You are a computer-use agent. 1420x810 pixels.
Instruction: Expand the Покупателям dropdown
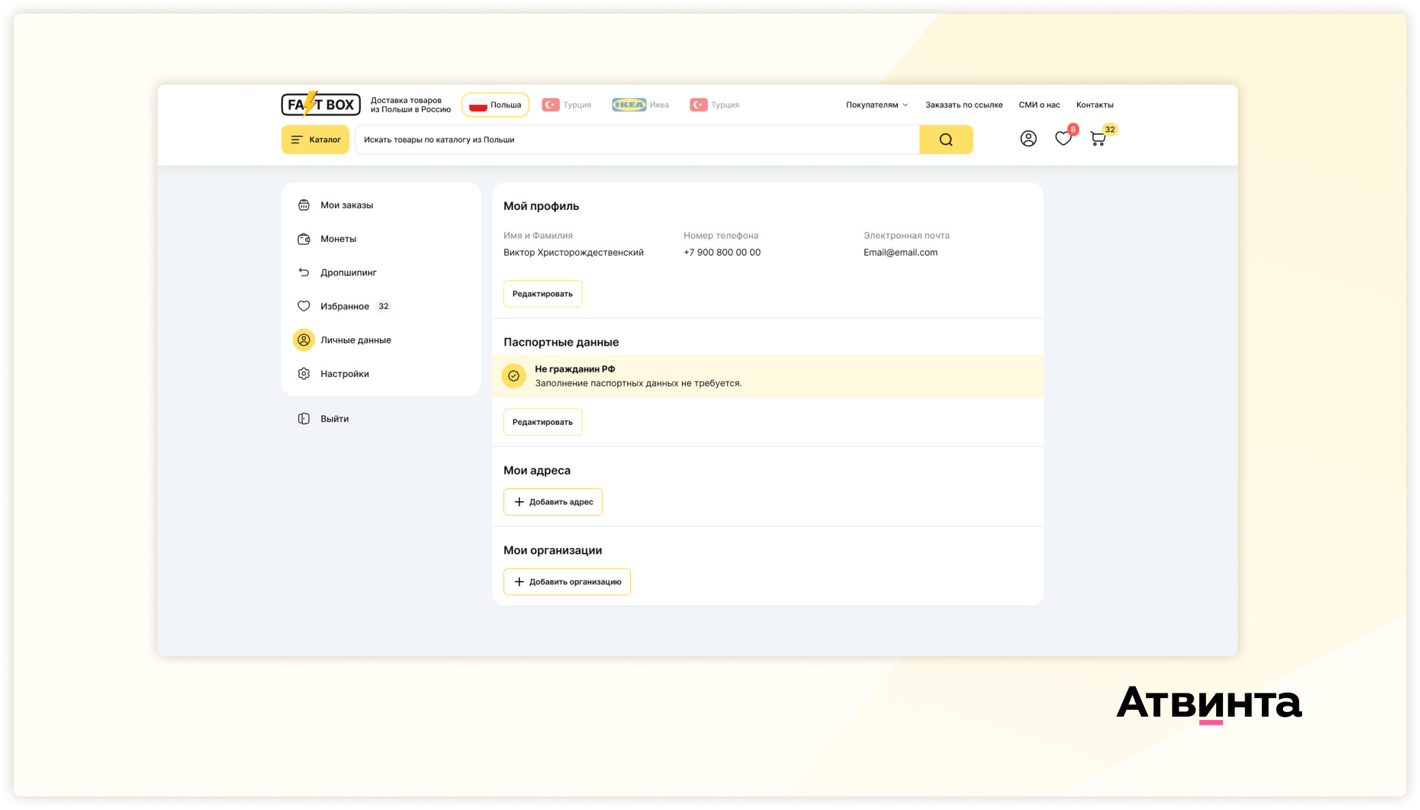pyautogui.click(x=876, y=105)
